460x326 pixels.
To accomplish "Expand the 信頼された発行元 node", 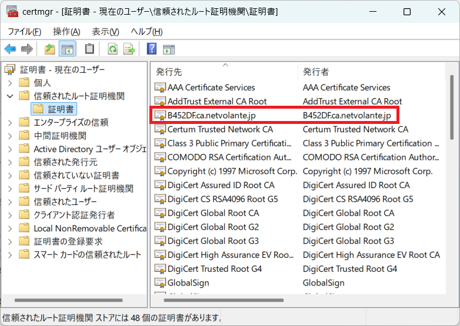I will click(x=10, y=162).
